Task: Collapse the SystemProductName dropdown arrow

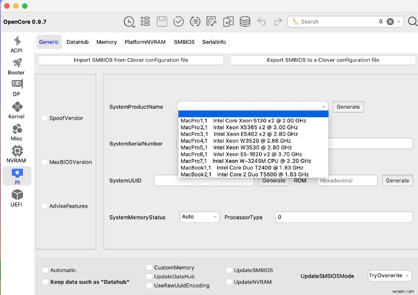Action: click(323, 107)
